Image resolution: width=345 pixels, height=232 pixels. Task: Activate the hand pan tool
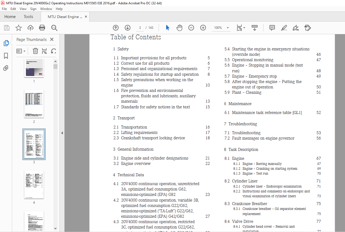click(179, 28)
